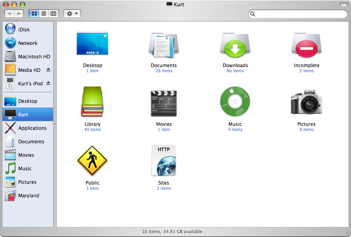Click the "49 items" label under Library
351x237 pixels.
92,129
